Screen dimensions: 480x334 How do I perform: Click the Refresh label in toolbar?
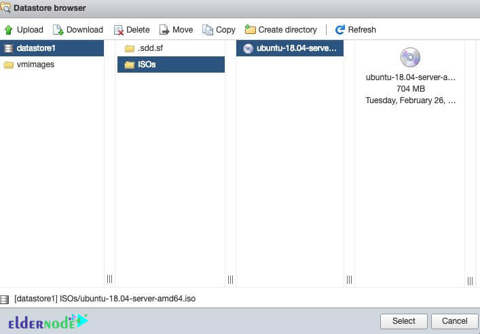coord(362,30)
